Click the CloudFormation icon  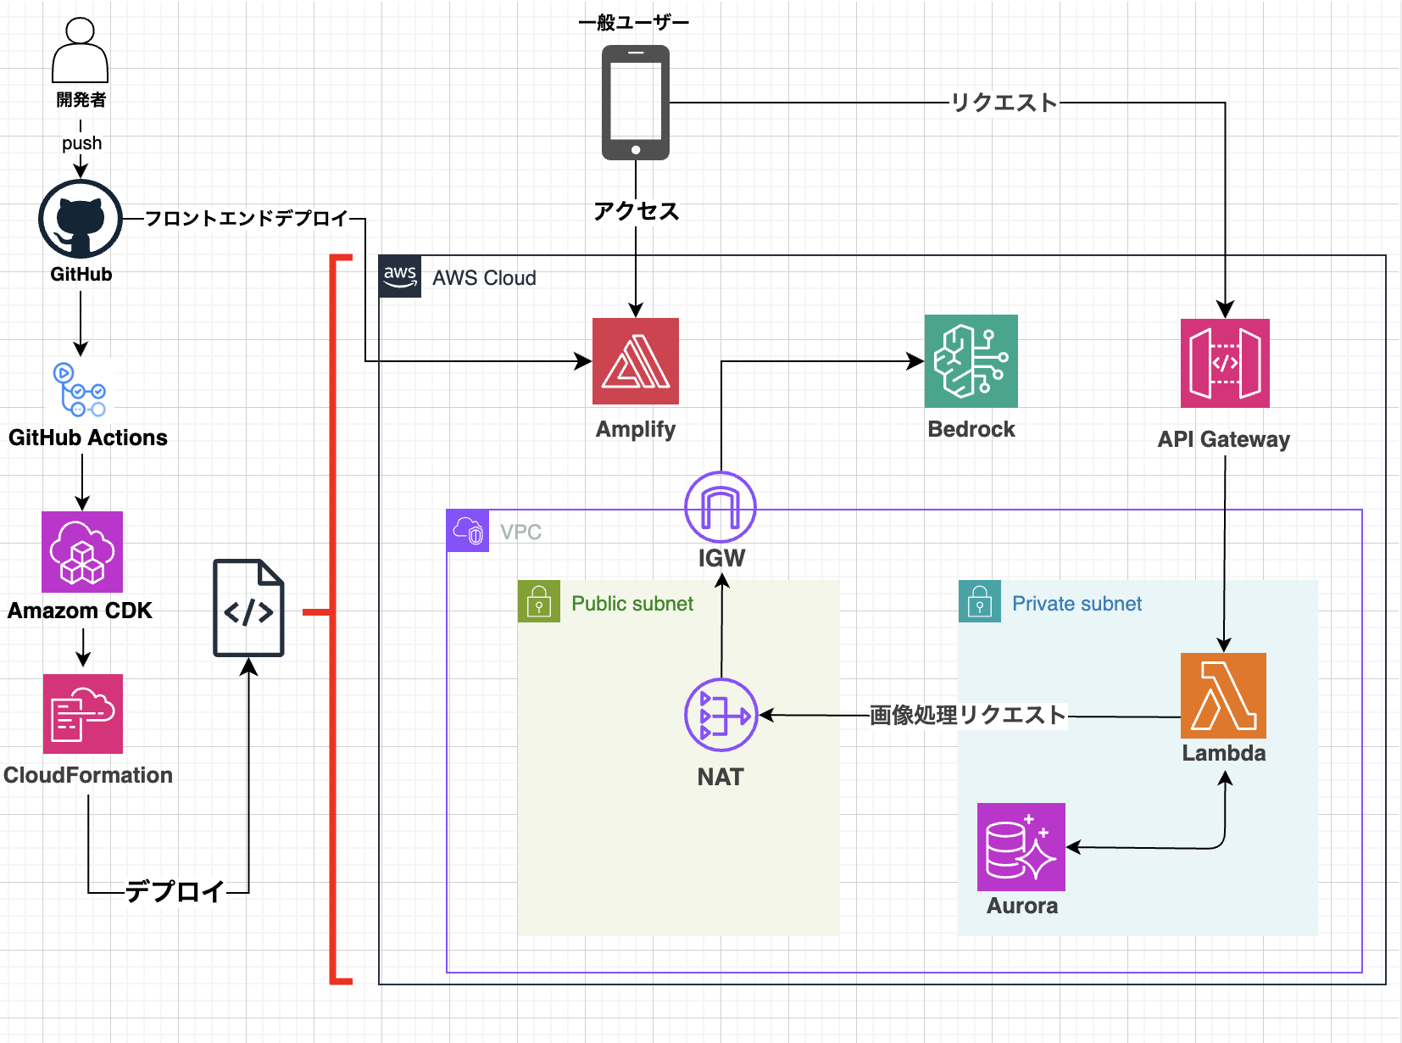pos(83,714)
